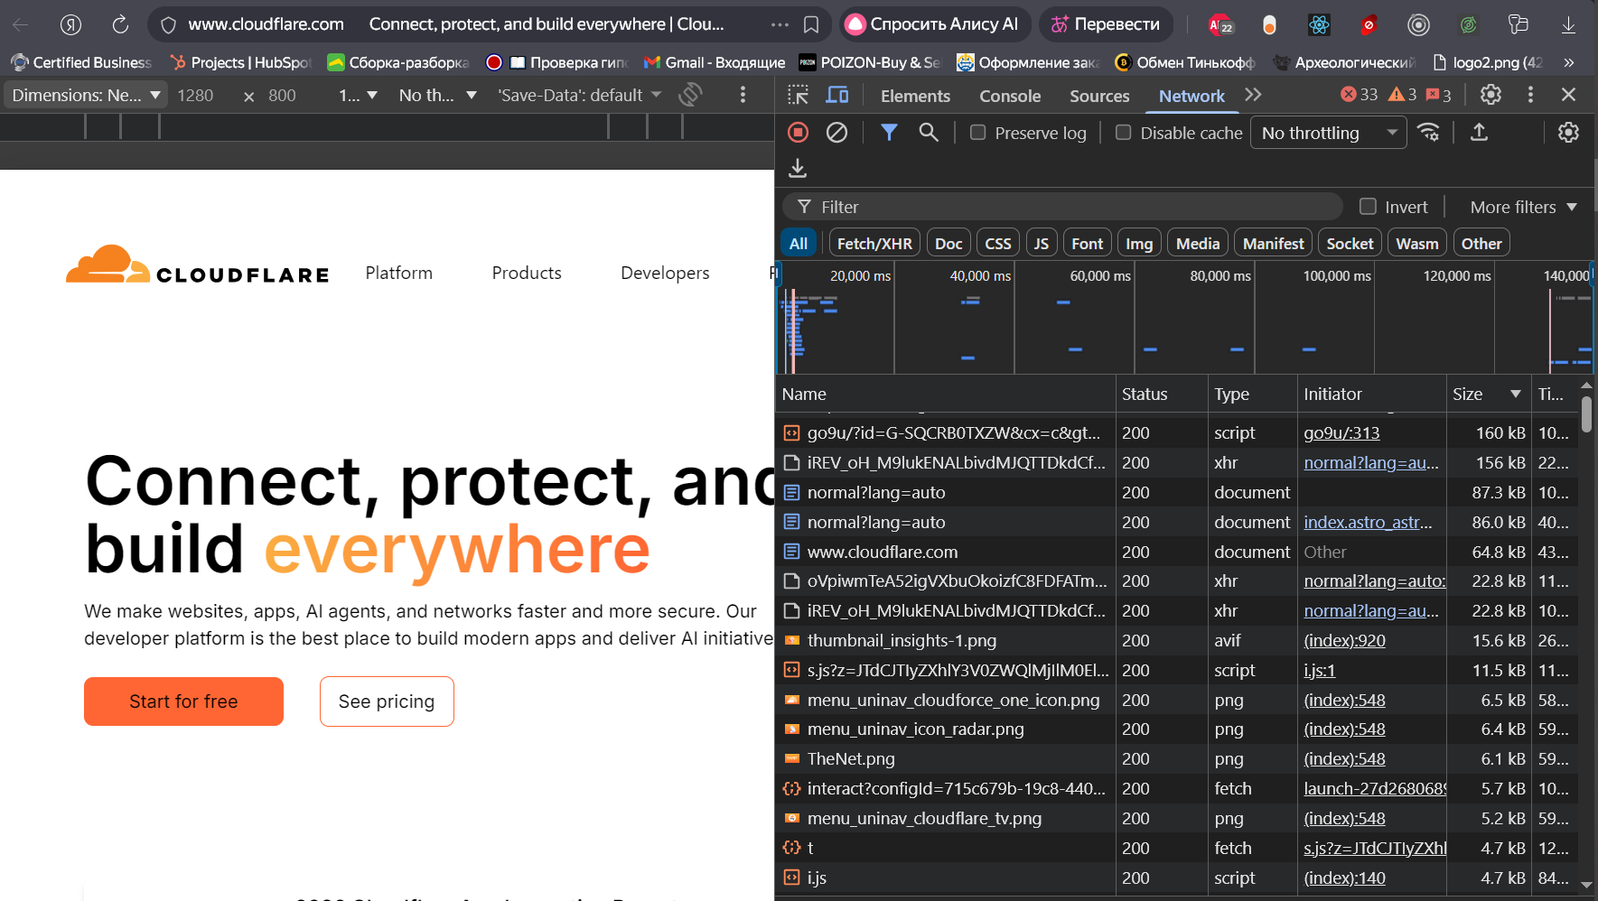Click the rotate device orientation icon
Viewport: 1598px width, 901px height.
(691, 95)
